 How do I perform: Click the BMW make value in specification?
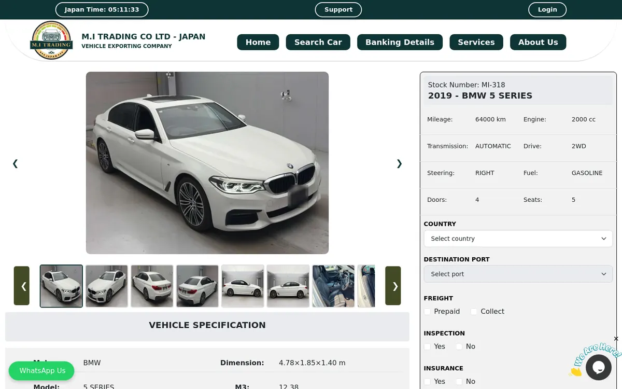pos(92,363)
